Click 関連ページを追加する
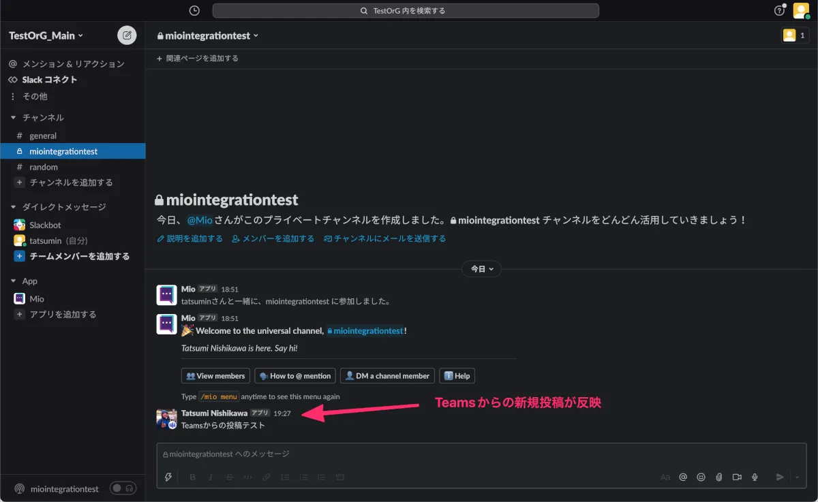Viewport: 818px width, 502px height. coord(198,59)
